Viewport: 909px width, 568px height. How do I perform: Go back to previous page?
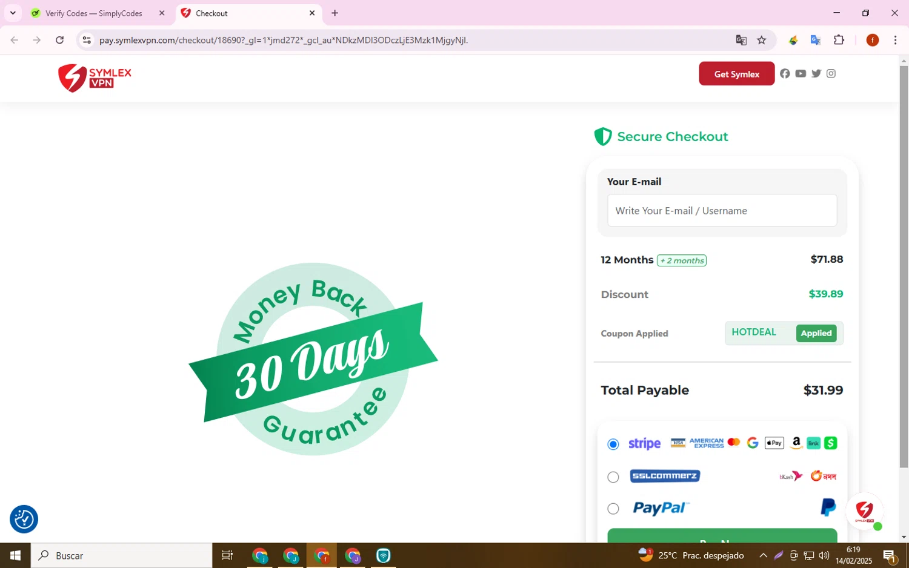click(x=14, y=40)
